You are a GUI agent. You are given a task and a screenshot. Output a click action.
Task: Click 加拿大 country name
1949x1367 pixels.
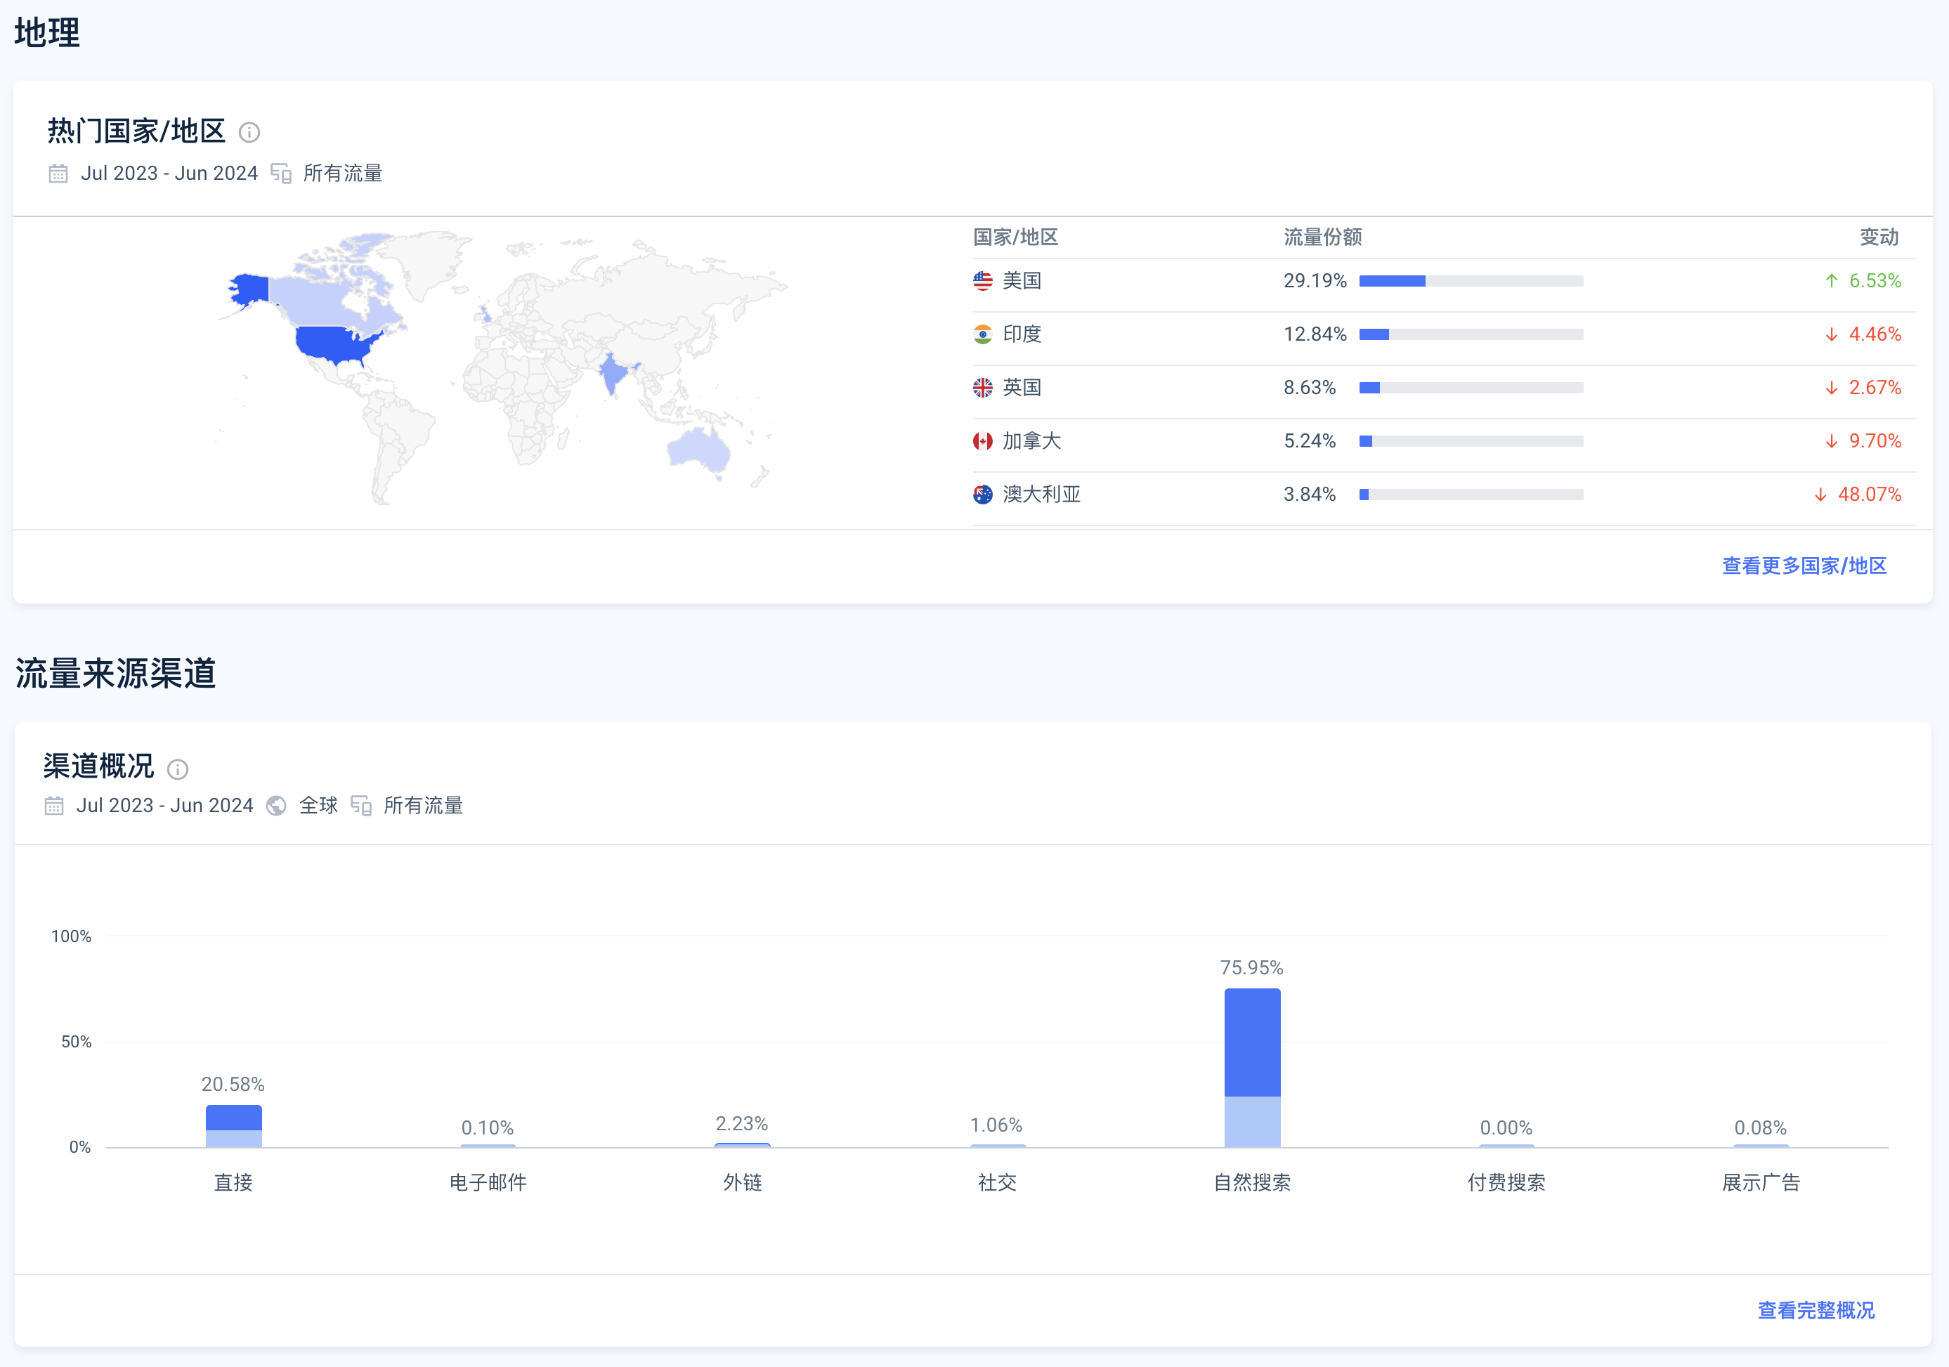point(1031,441)
